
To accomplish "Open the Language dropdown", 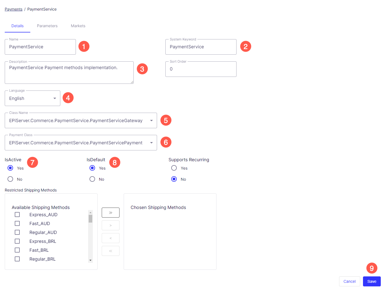I will point(33,98).
